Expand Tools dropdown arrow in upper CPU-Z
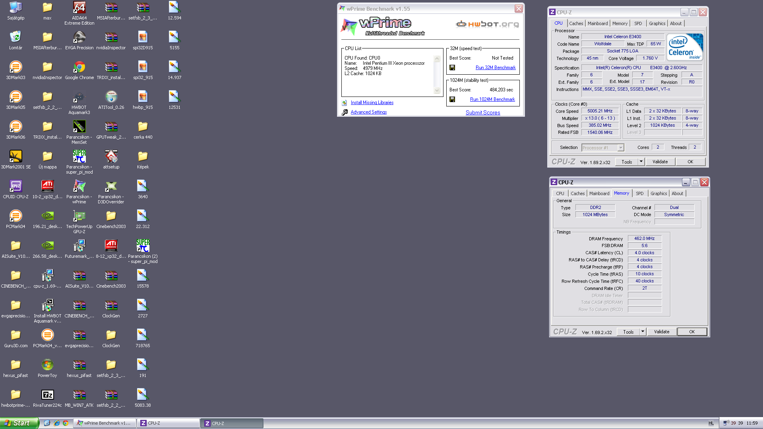 [641, 162]
